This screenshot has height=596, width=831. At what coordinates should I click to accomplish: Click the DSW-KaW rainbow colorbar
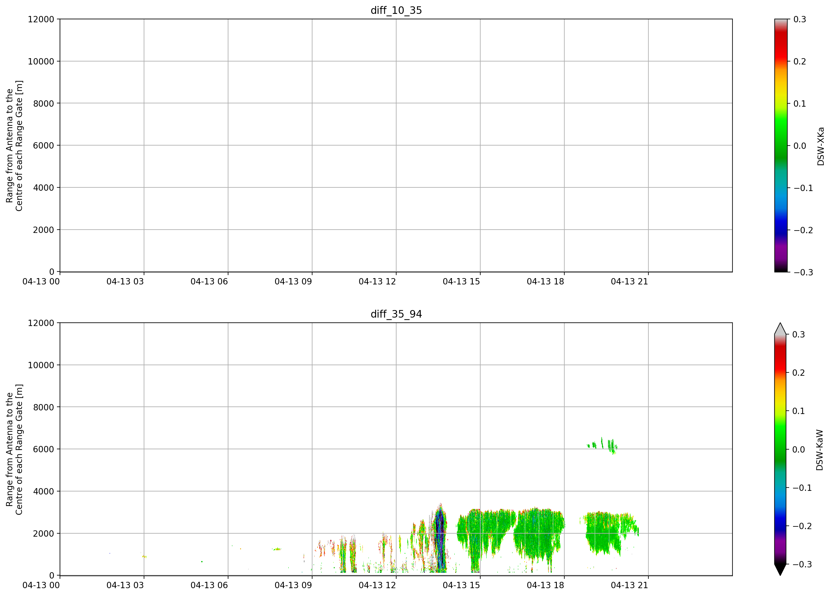point(780,449)
